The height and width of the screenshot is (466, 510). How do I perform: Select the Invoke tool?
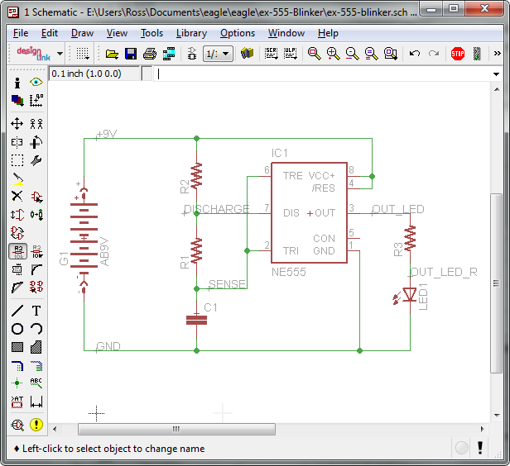click(36, 288)
